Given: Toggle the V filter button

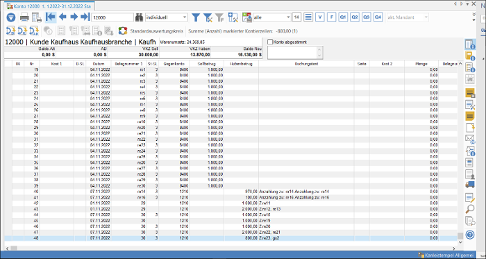Looking at the screenshot, I should click(x=320, y=17).
